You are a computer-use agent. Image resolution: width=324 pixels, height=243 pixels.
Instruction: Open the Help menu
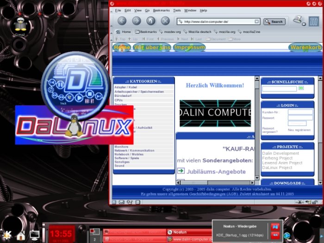(203, 10)
